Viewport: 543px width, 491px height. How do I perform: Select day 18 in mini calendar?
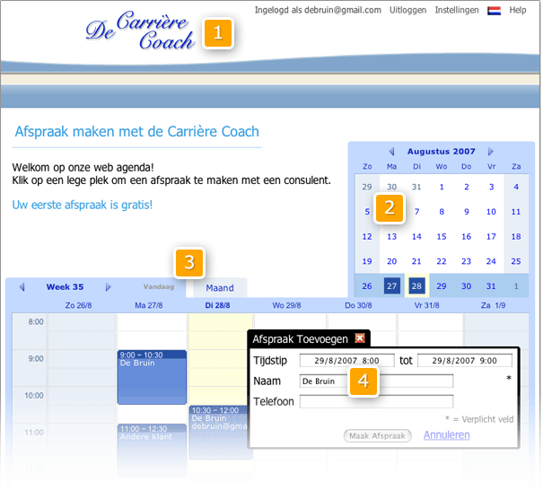coord(516,236)
